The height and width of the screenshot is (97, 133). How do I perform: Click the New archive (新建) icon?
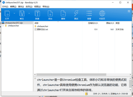37,13
